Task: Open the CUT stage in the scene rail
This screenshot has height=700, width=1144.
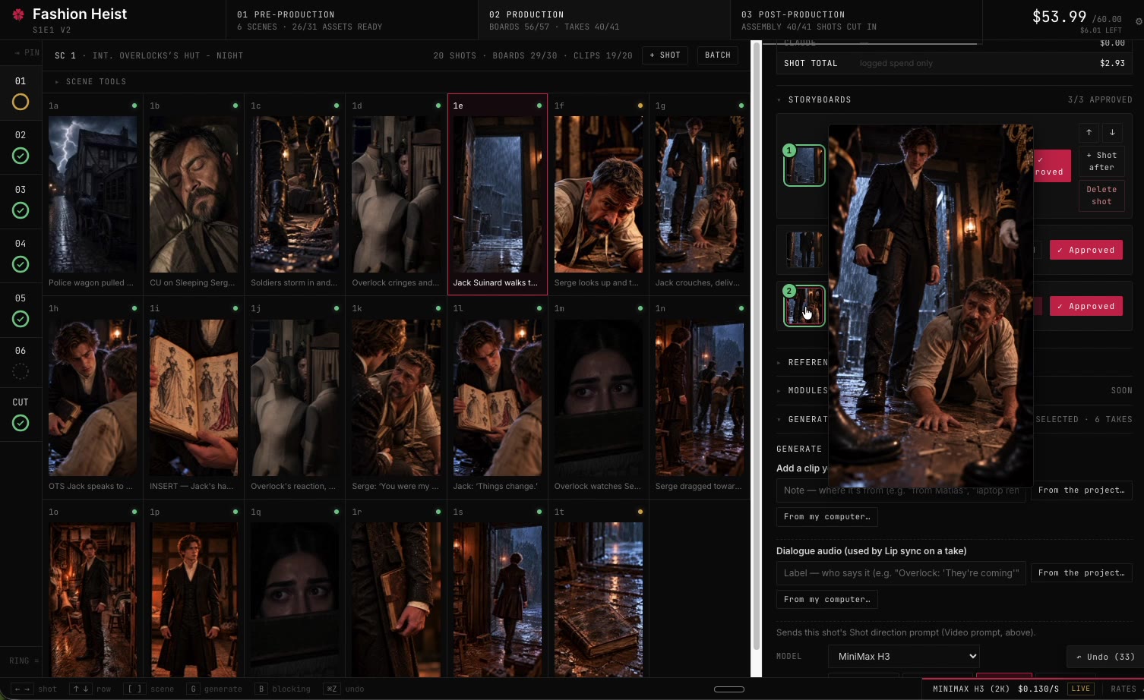Action: tap(21, 414)
